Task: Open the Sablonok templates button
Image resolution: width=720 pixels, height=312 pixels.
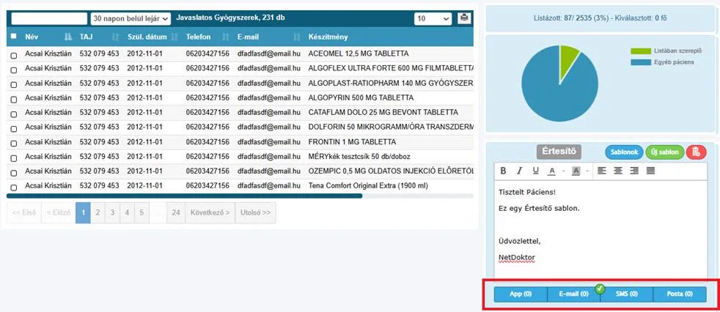Action: [x=624, y=152]
